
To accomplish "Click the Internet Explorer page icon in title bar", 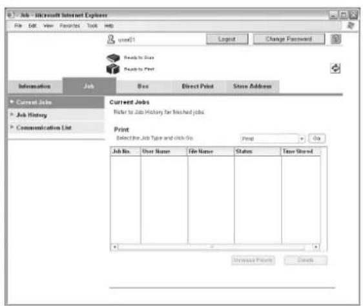I will tap(10, 15).
